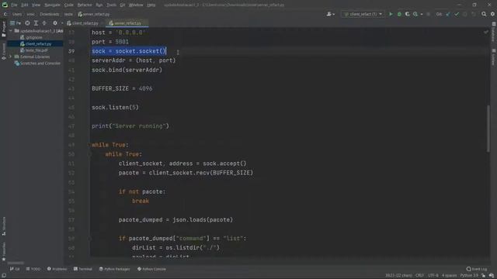Open the Code menu

click(x=69, y=5)
